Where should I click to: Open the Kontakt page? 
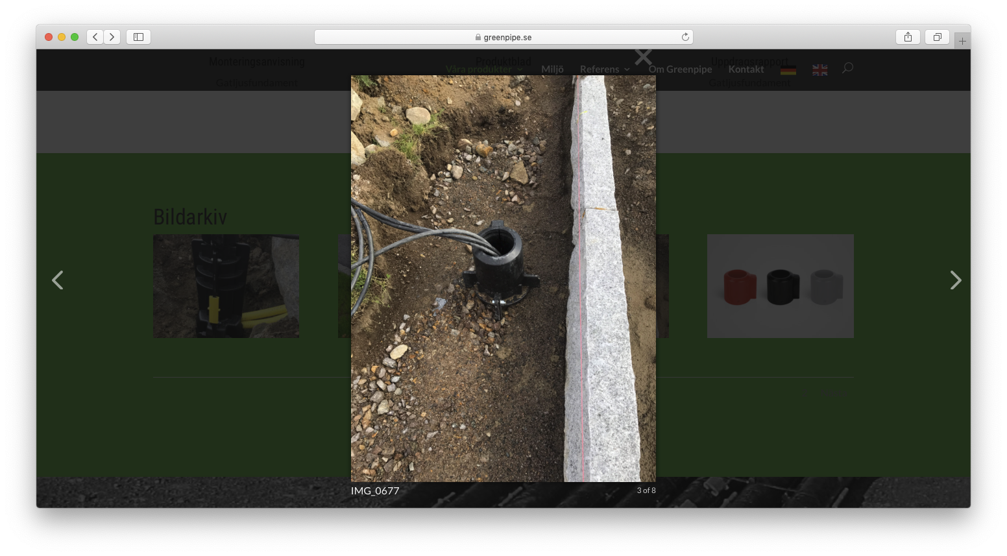746,69
